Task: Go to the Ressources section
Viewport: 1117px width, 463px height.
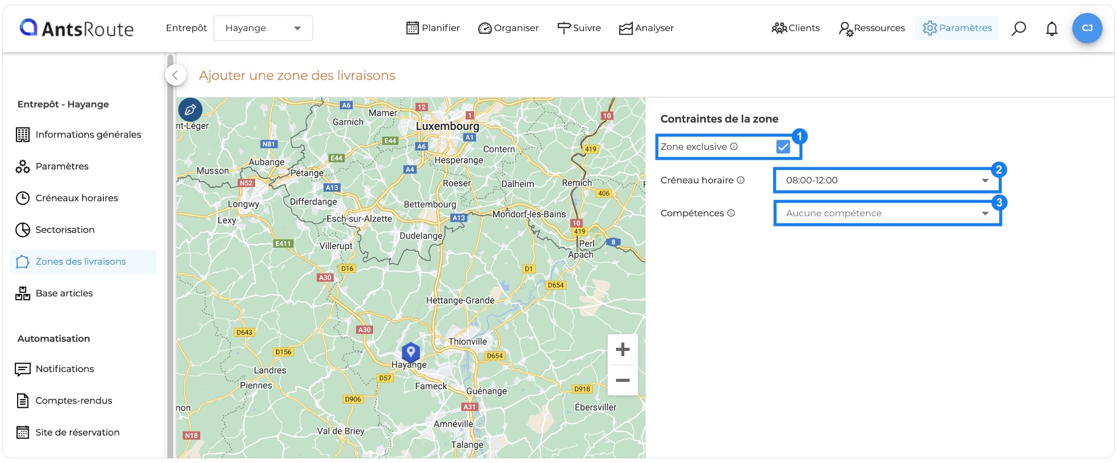Action: pyautogui.click(x=871, y=28)
